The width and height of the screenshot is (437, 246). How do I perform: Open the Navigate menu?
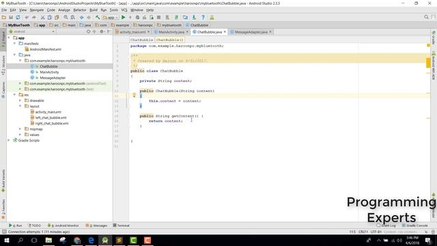(36, 10)
